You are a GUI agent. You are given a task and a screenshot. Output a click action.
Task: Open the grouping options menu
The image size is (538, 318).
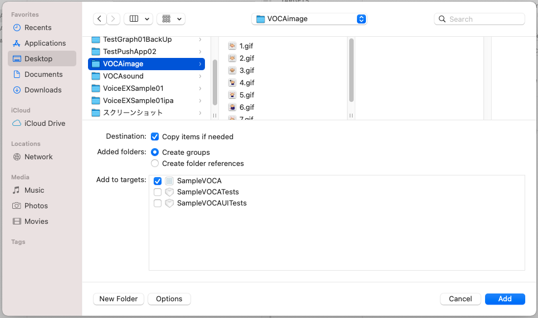(171, 19)
